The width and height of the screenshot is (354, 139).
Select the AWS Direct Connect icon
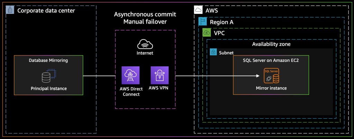click(x=130, y=75)
